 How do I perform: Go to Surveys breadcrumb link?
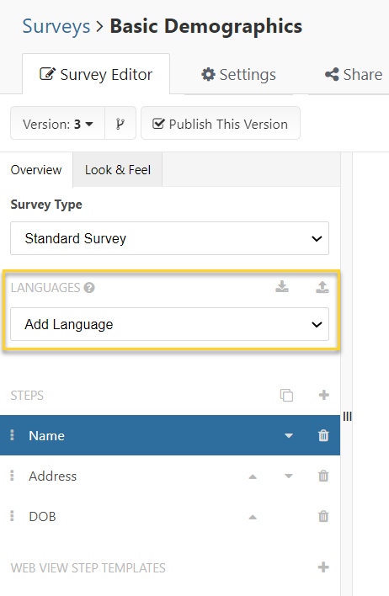pos(56,27)
